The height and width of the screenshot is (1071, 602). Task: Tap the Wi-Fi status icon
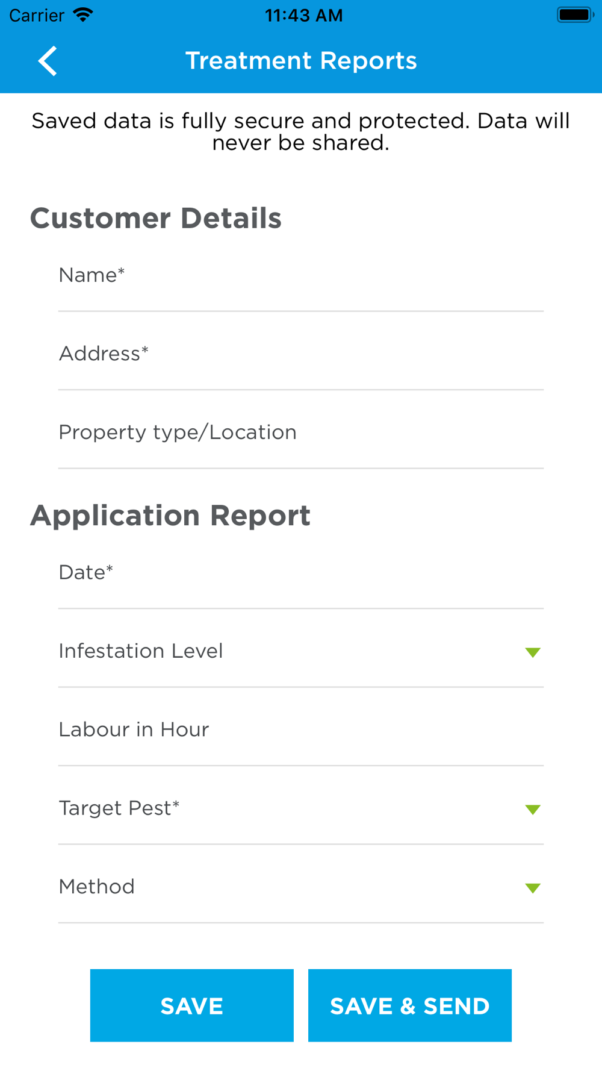coord(83,14)
